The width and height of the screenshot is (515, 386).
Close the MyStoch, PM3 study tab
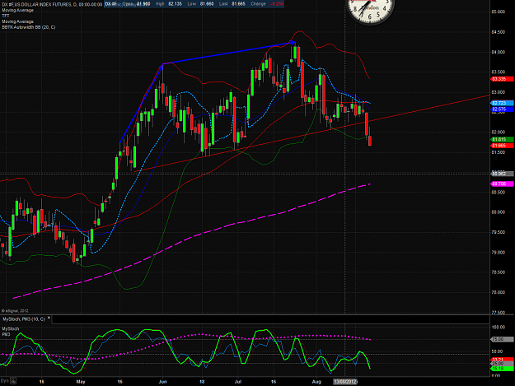pyautogui.click(x=49, y=319)
